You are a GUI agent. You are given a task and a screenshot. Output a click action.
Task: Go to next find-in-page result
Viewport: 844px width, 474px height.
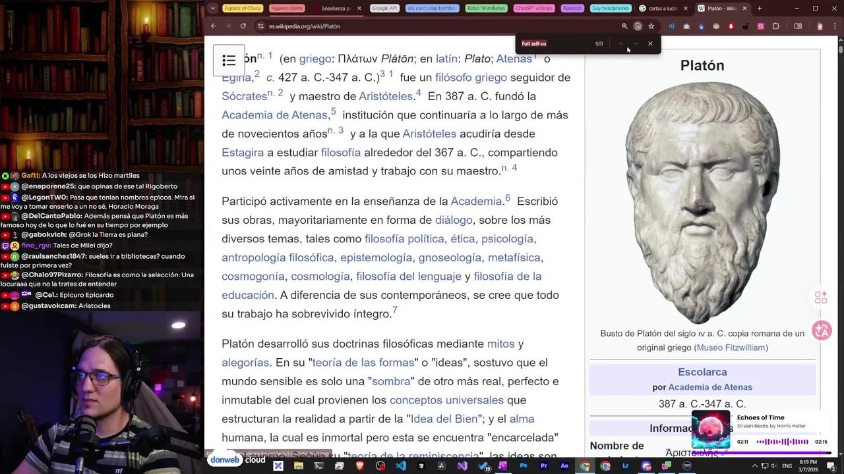(635, 43)
